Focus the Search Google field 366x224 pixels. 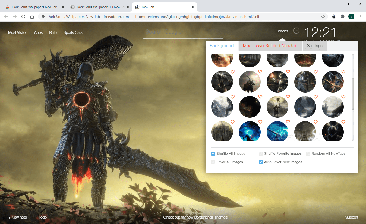[183, 32]
